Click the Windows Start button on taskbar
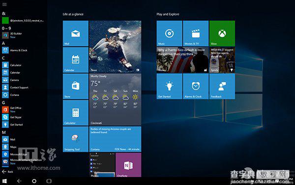 click(4, 181)
